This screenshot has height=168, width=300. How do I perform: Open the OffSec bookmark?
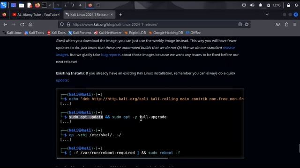click(x=194, y=33)
